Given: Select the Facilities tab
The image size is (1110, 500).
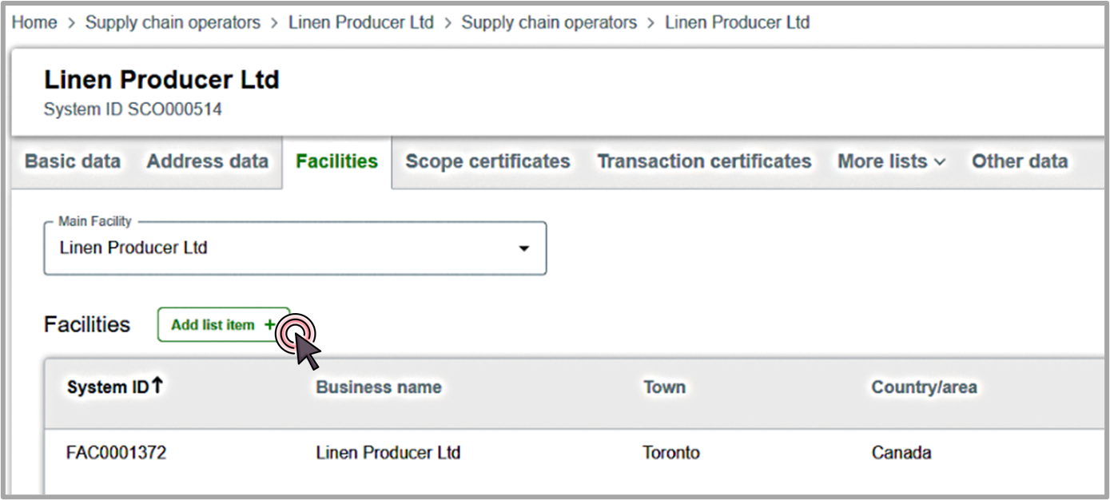Looking at the screenshot, I should (x=336, y=161).
